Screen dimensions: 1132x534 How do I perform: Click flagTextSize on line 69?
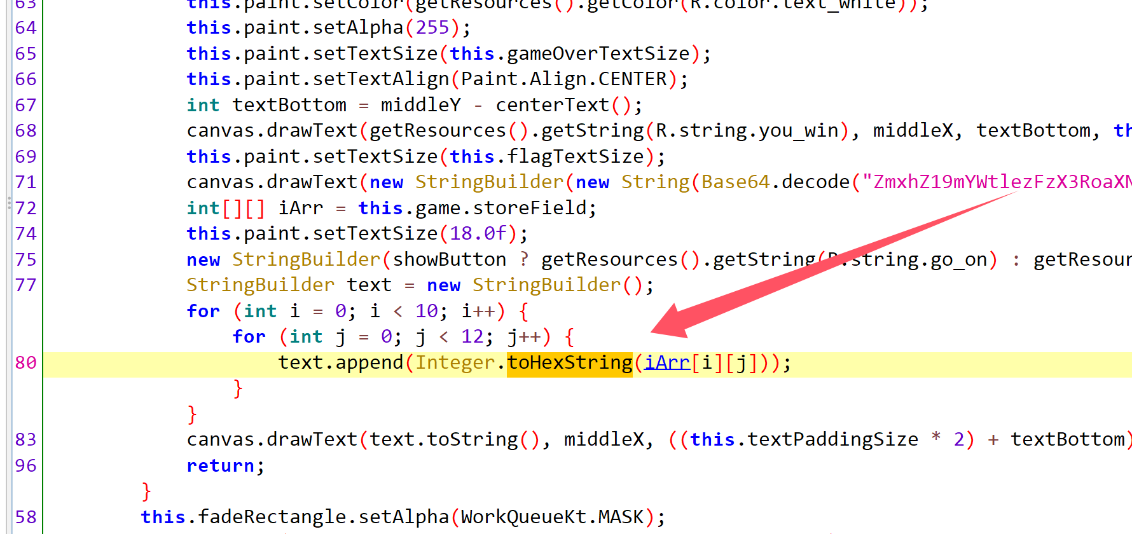pyautogui.click(x=576, y=156)
